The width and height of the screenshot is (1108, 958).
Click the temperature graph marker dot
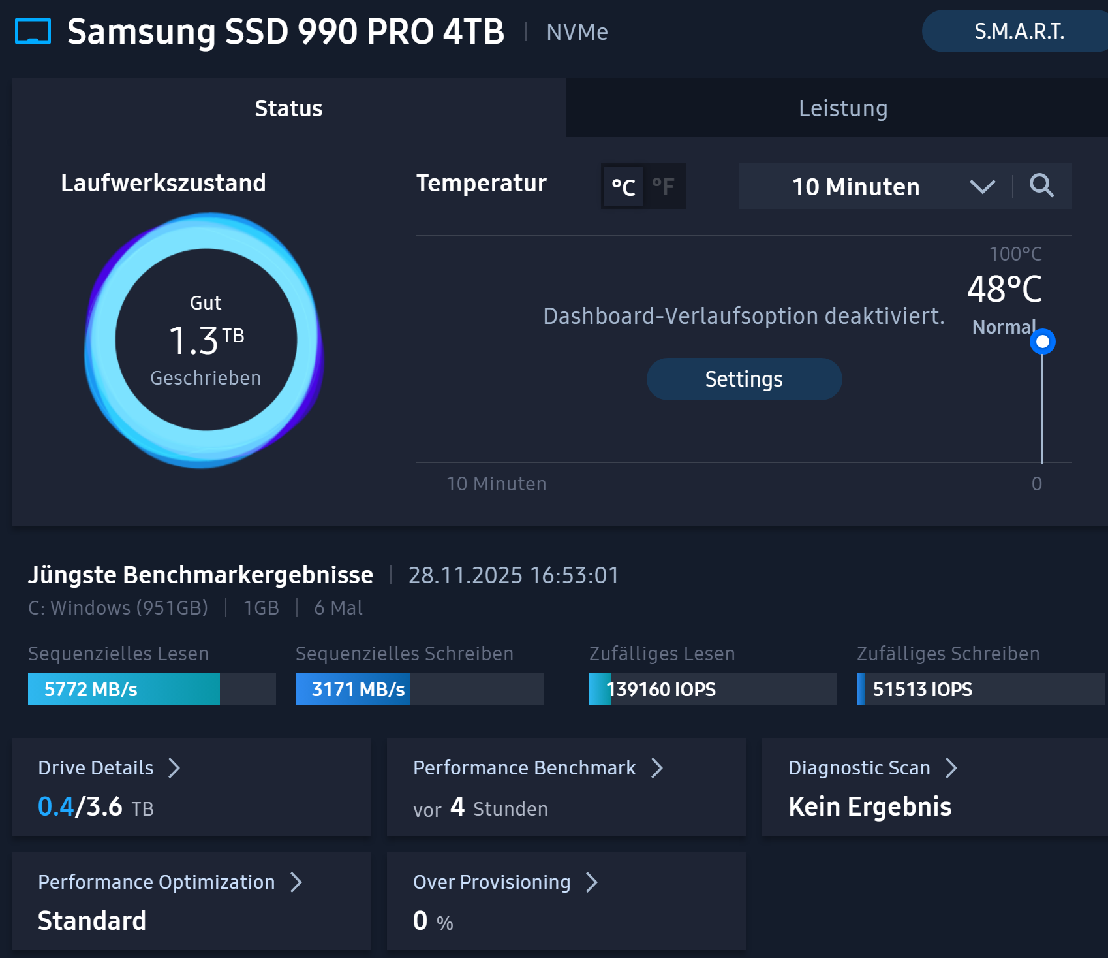1042,342
